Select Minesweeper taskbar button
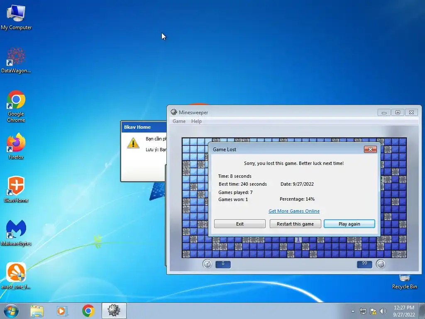Image resolution: width=425 pixels, height=319 pixels. pyautogui.click(x=114, y=311)
